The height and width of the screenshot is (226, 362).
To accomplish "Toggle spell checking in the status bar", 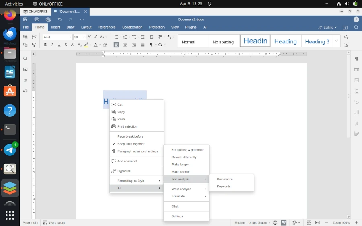I will point(284,223).
